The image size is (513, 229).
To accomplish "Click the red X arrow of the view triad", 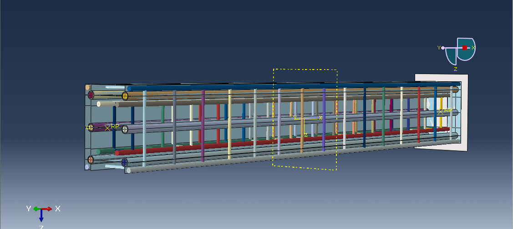I will [x=47, y=209].
